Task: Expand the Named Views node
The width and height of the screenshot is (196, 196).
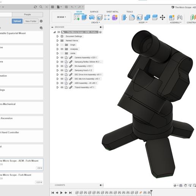Action: (x=57, y=41)
